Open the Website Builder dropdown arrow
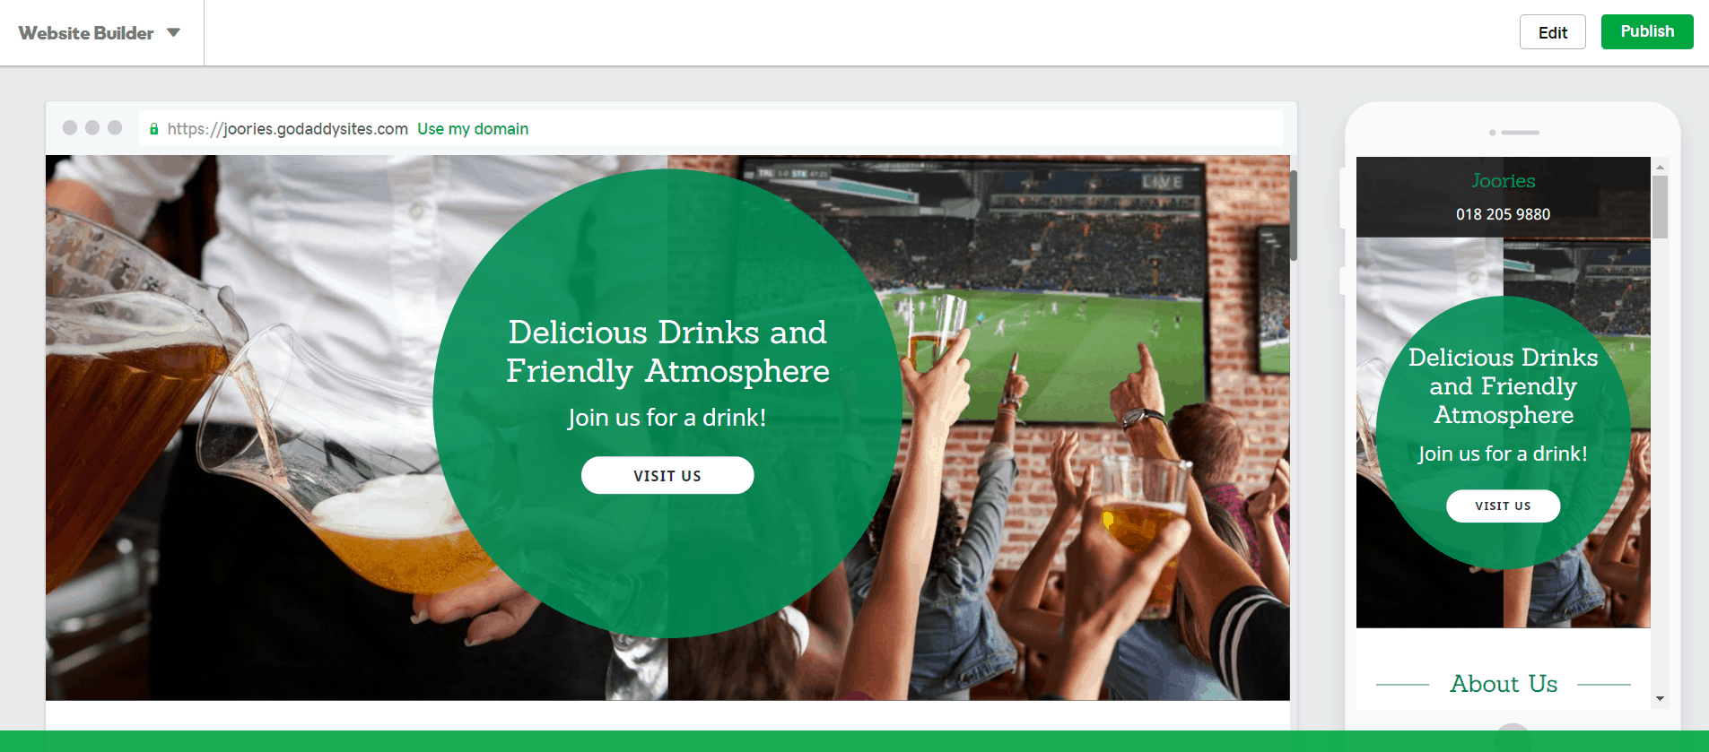 tap(174, 32)
